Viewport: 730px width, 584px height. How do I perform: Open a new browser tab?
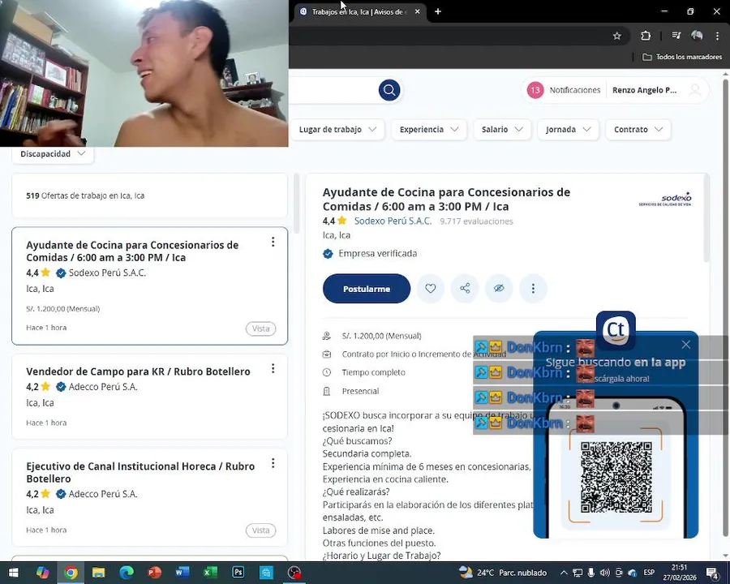(438, 11)
